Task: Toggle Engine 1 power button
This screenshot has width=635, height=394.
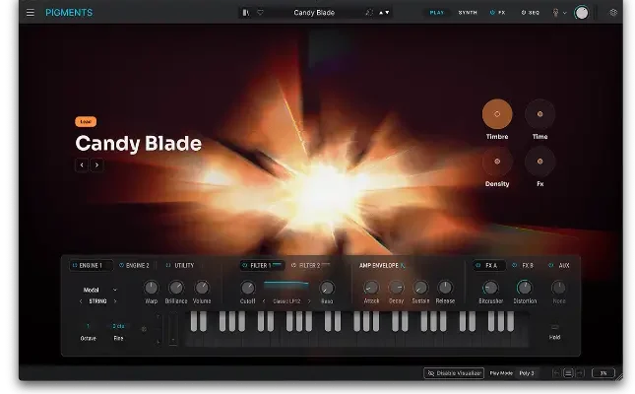Action: [74, 265]
